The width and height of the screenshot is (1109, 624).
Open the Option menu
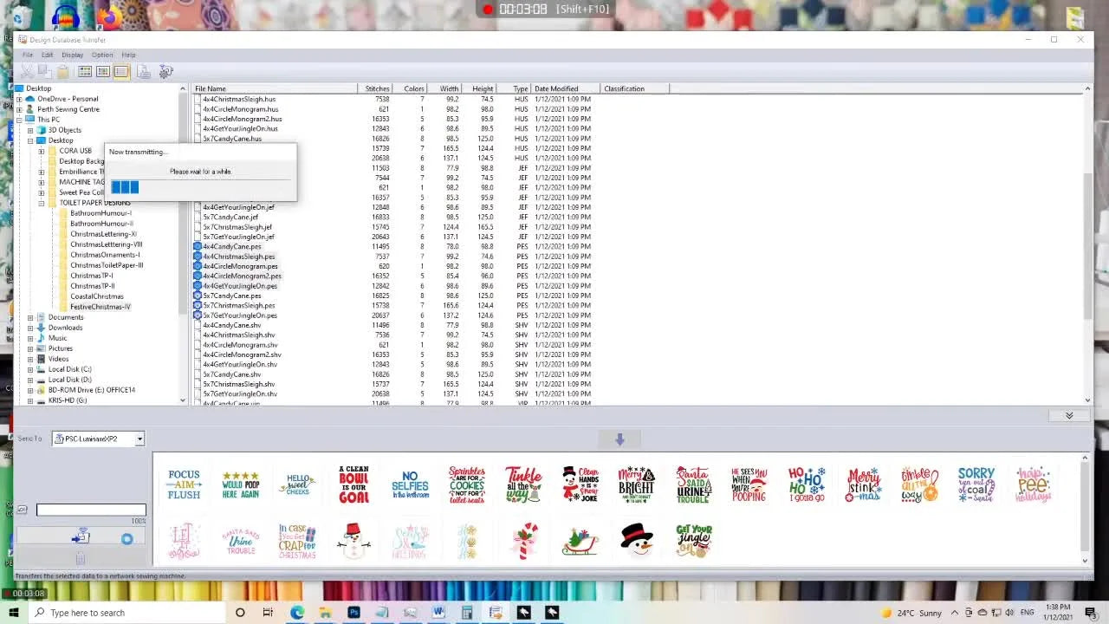102,55
